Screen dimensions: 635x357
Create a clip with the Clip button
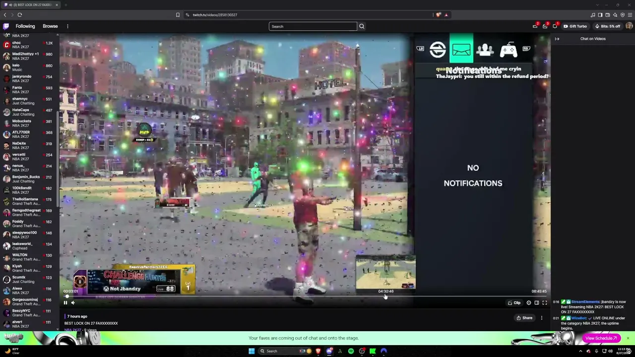[x=514, y=302]
